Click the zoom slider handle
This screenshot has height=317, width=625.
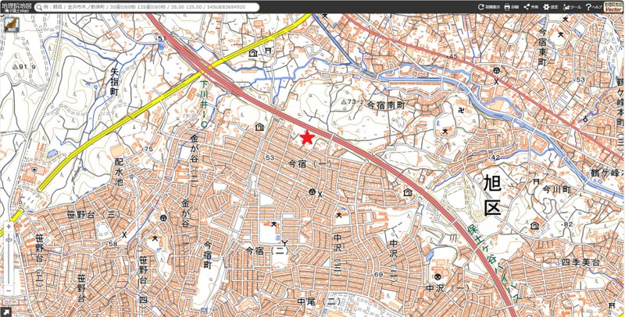tap(9, 239)
